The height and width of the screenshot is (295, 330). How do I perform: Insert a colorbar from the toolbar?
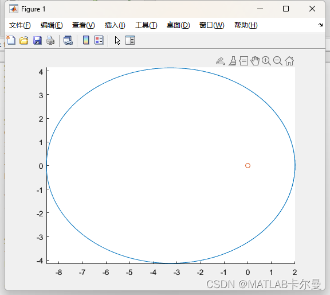point(86,40)
